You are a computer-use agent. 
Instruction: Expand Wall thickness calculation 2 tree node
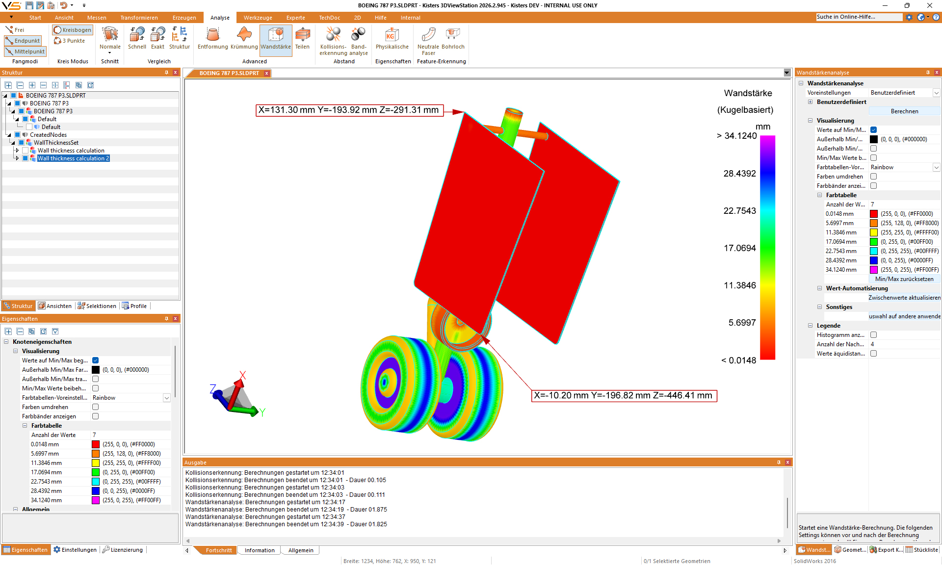click(18, 158)
